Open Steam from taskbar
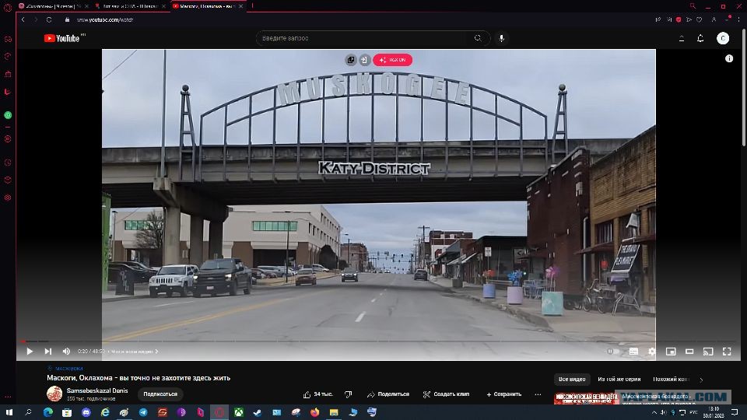This screenshot has width=747, height=420. (258, 412)
